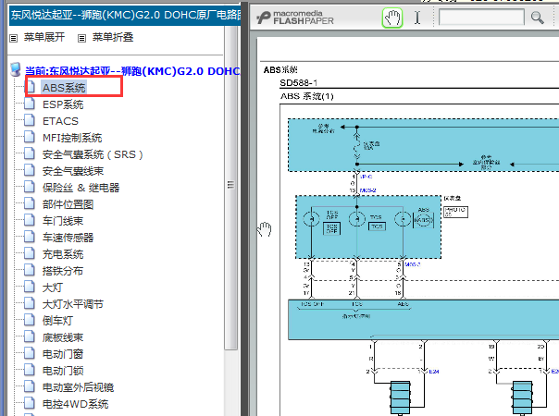The width and height of the screenshot is (559, 416).
Task: Click the document icon next to 倒车灯
Action: coord(30,320)
